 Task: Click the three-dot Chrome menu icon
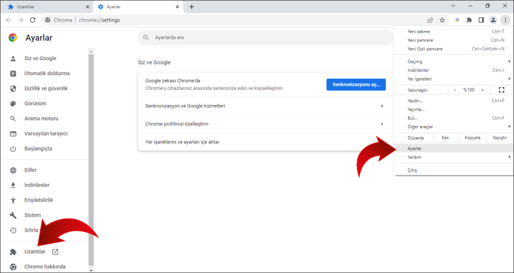(505, 20)
